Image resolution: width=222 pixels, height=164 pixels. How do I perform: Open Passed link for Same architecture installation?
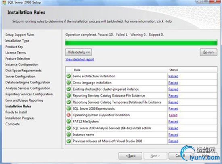coord(173,76)
